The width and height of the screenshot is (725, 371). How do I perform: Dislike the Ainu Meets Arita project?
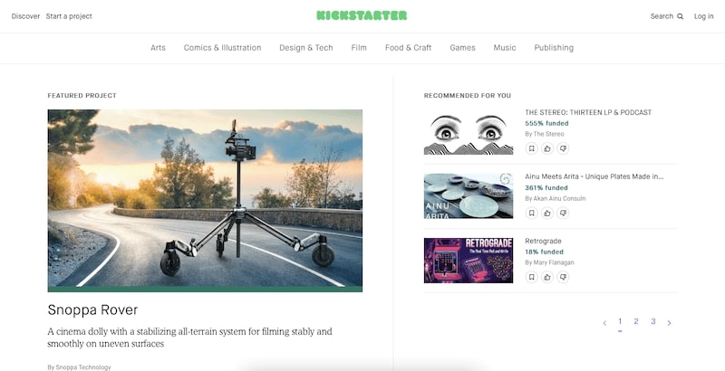click(x=563, y=213)
